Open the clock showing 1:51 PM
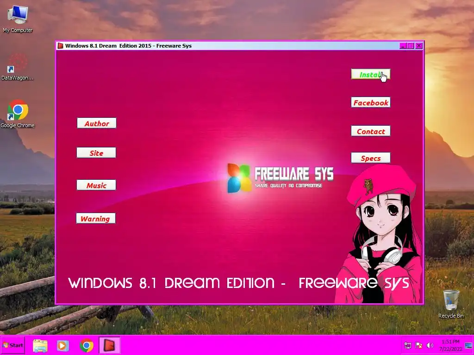Image resolution: width=474 pixels, height=355 pixels. tap(450, 345)
